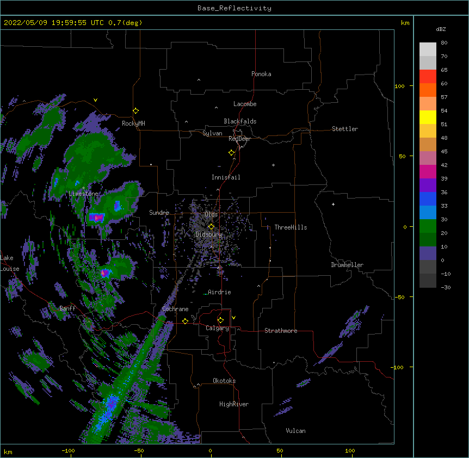Click the Didsbury city label
Screen dimensions: 469x458
pyautogui.click(x=209, y=234)
